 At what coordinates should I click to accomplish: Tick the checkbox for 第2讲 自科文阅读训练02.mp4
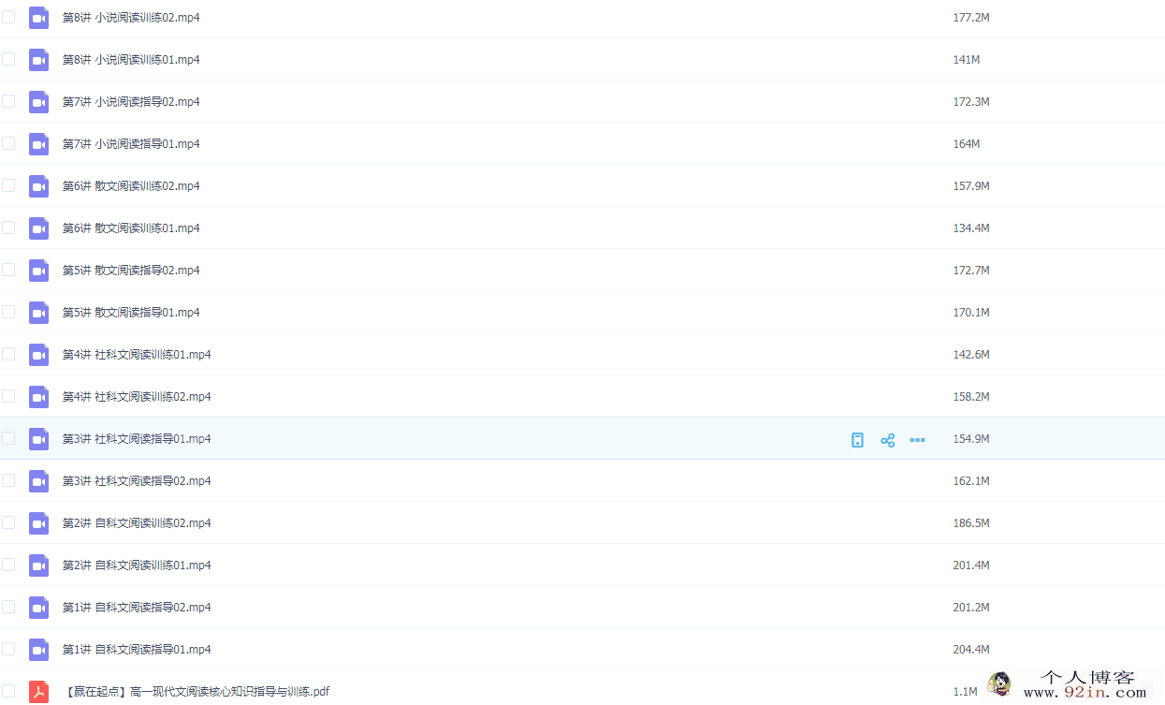[8, 522]
